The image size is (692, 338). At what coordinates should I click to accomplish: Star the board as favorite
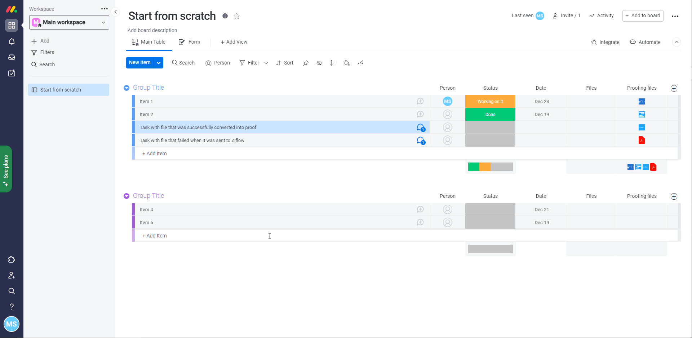236,16
